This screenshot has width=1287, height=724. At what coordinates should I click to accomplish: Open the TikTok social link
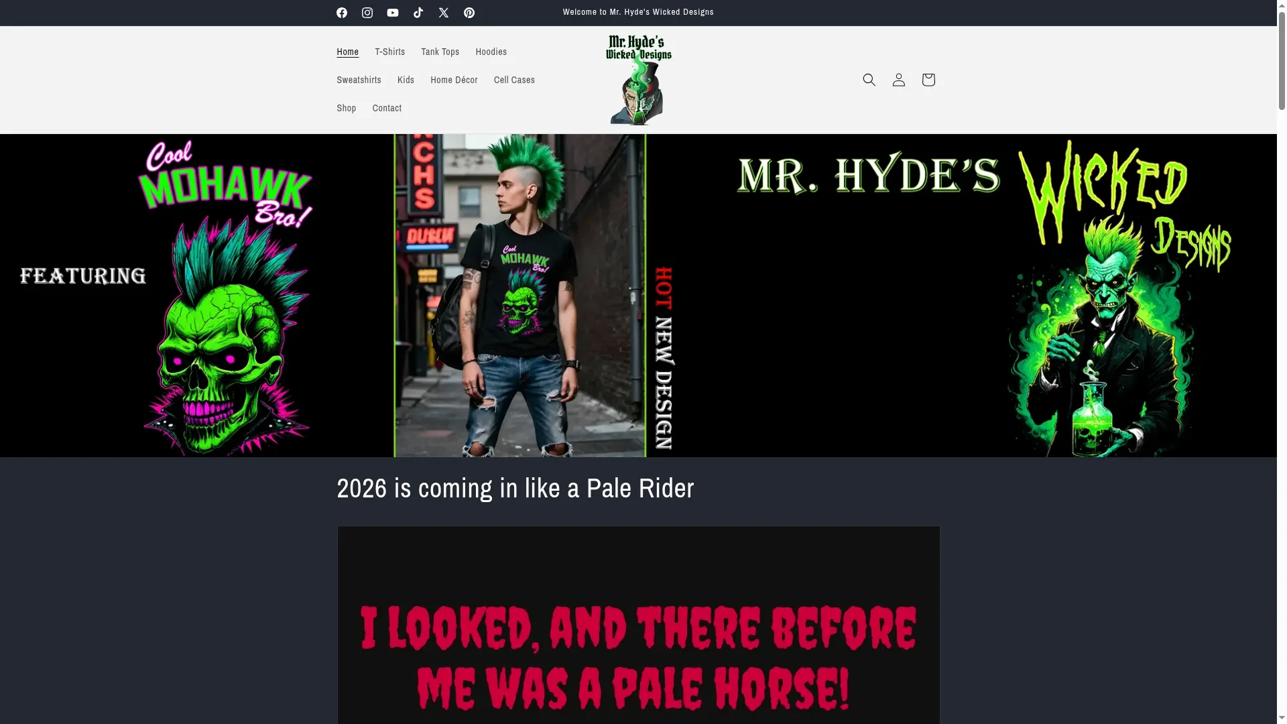coord(418,13)
